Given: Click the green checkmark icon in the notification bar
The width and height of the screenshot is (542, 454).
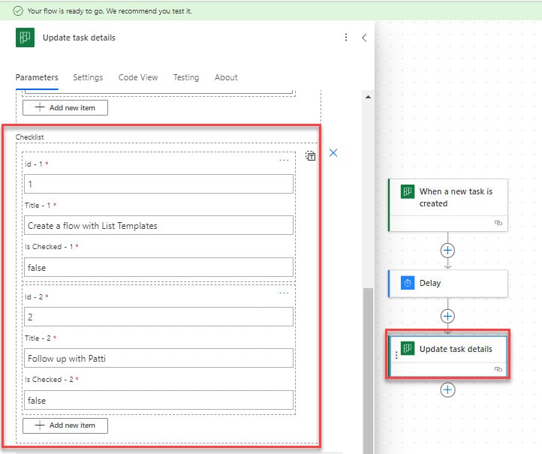Looking at the screenshot, I should [18, 11].
